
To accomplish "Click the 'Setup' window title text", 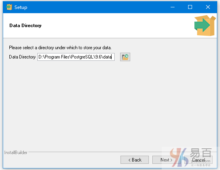I will (x=21, y=7).
